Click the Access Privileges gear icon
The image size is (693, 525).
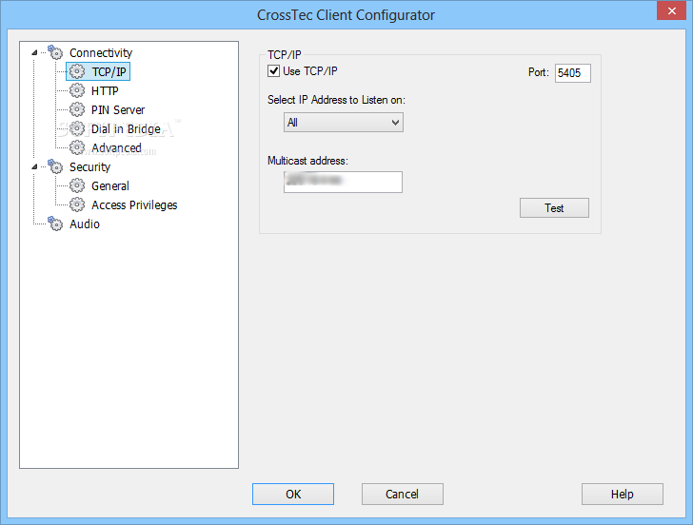[x=77, y=204]
